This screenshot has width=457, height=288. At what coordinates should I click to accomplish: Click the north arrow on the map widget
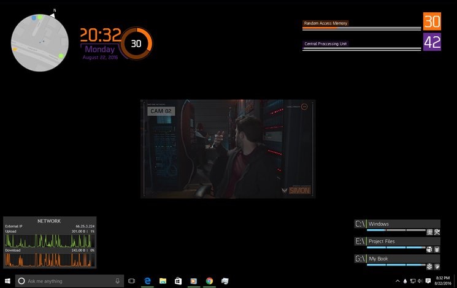(x=53, y=15)
